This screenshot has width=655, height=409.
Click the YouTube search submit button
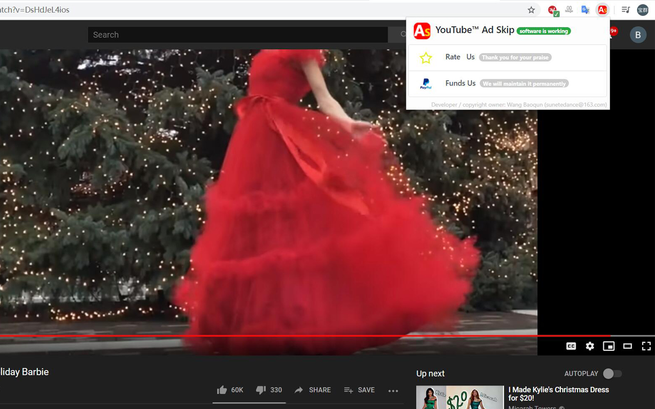(x=397, y=35)
